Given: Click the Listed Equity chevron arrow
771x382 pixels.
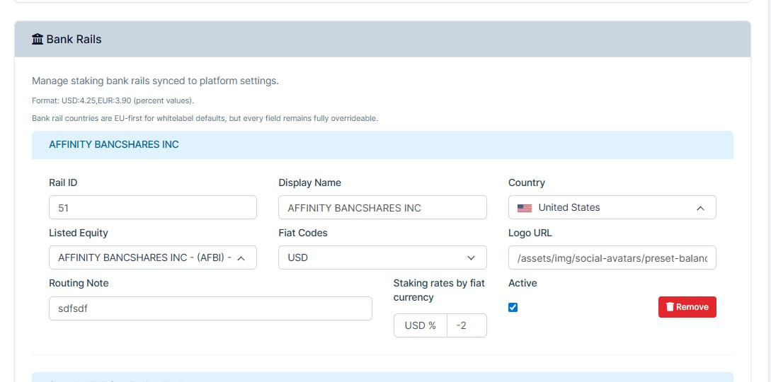Looking at the screenshot, I should 241,258.
